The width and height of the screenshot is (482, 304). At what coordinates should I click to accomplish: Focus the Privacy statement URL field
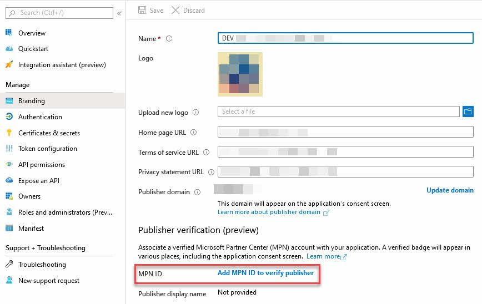click(345, 171)
